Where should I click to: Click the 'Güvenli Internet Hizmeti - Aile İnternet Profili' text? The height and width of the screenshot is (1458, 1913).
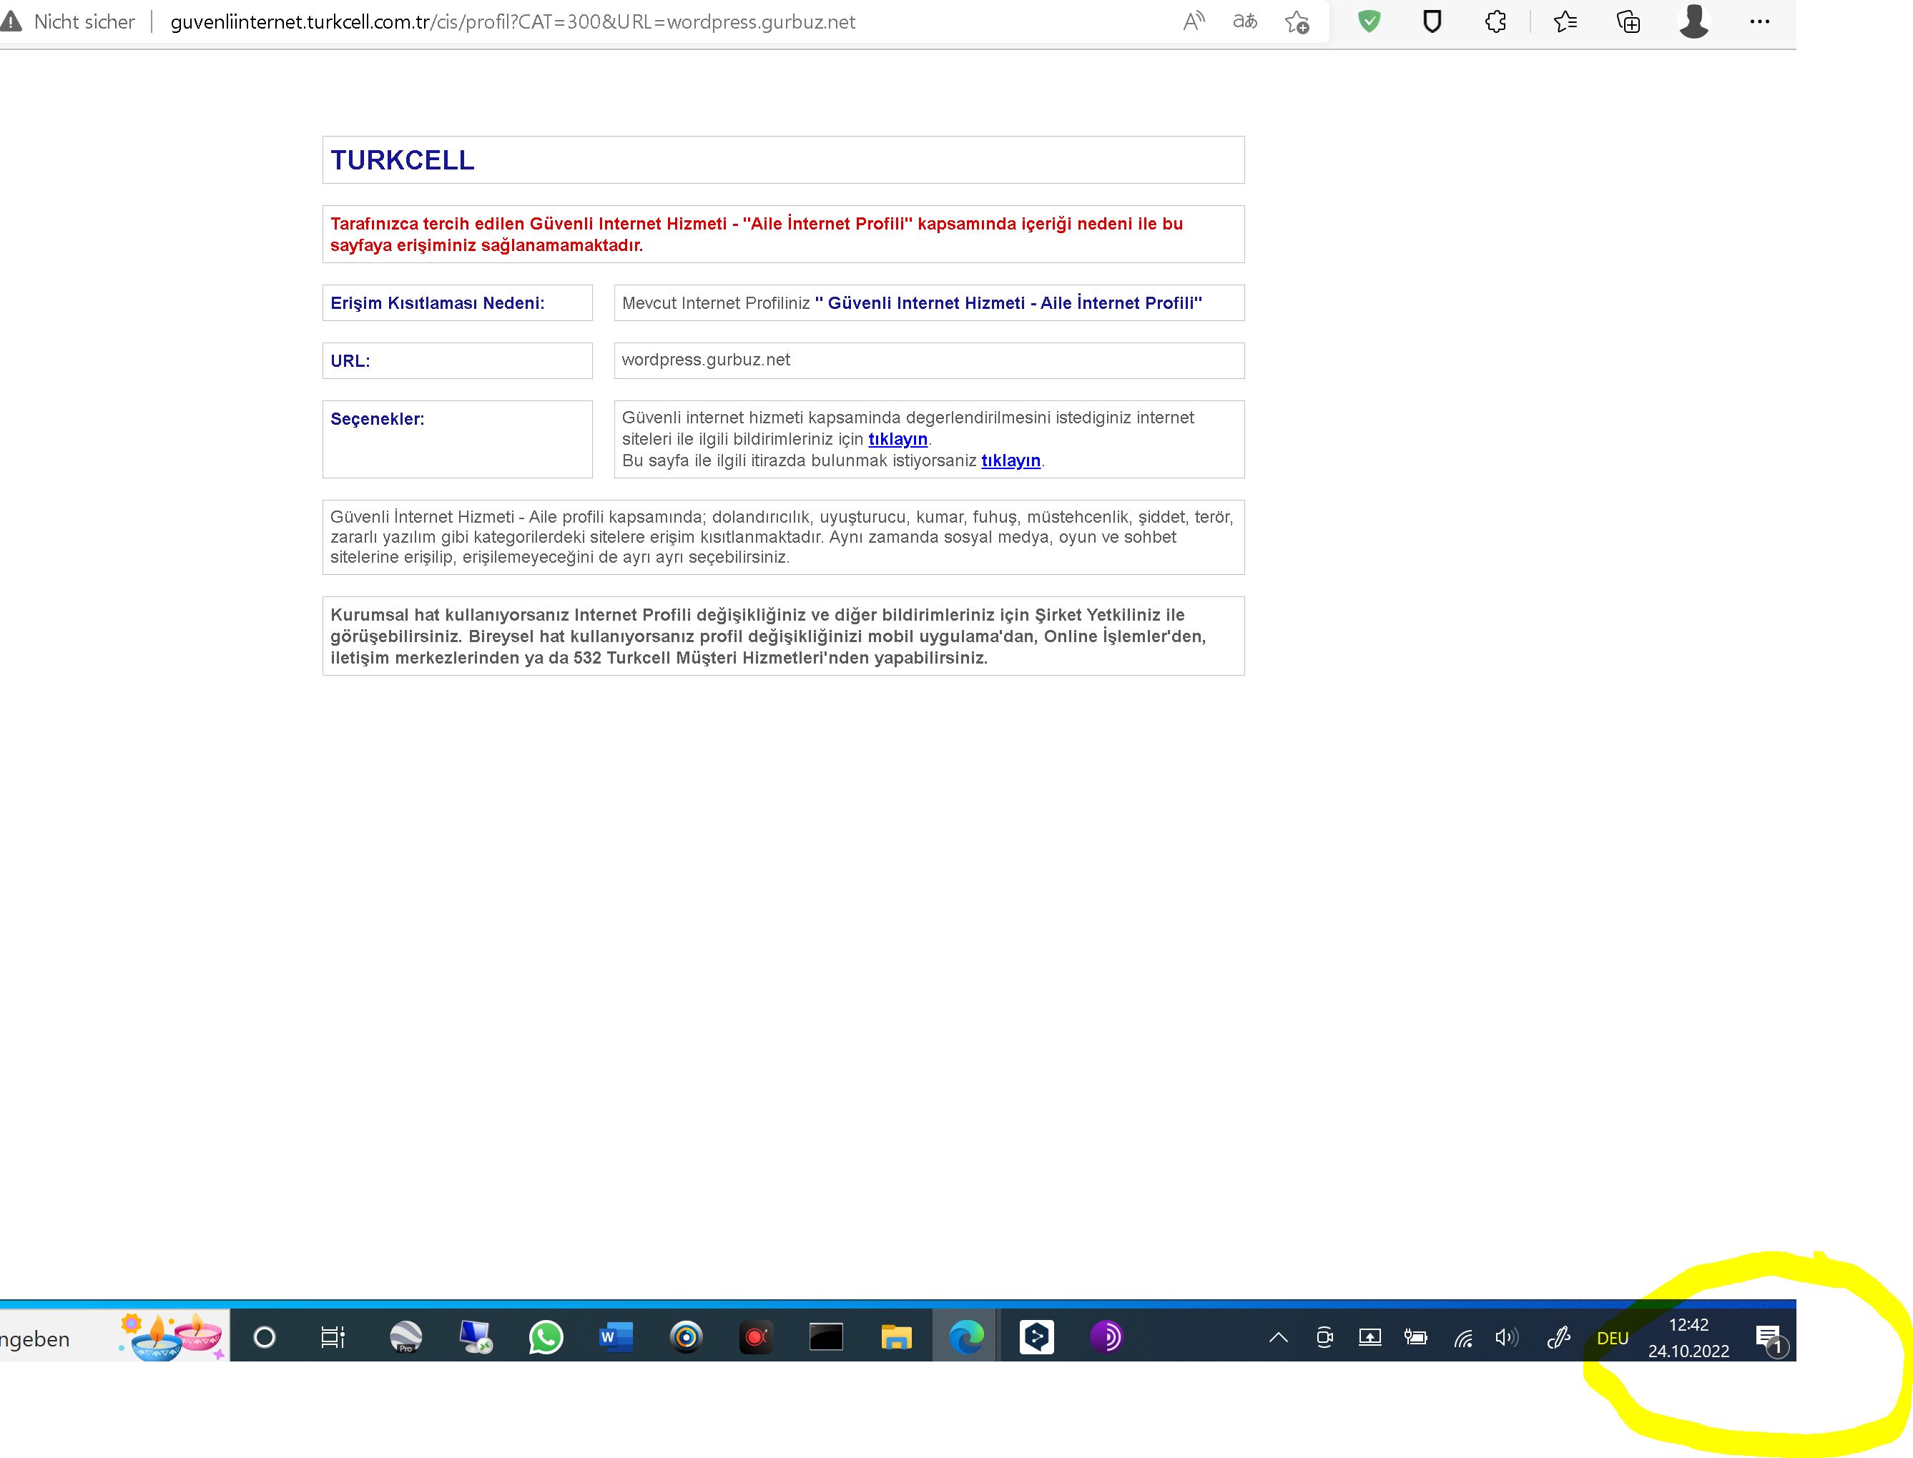(1008, 303)
